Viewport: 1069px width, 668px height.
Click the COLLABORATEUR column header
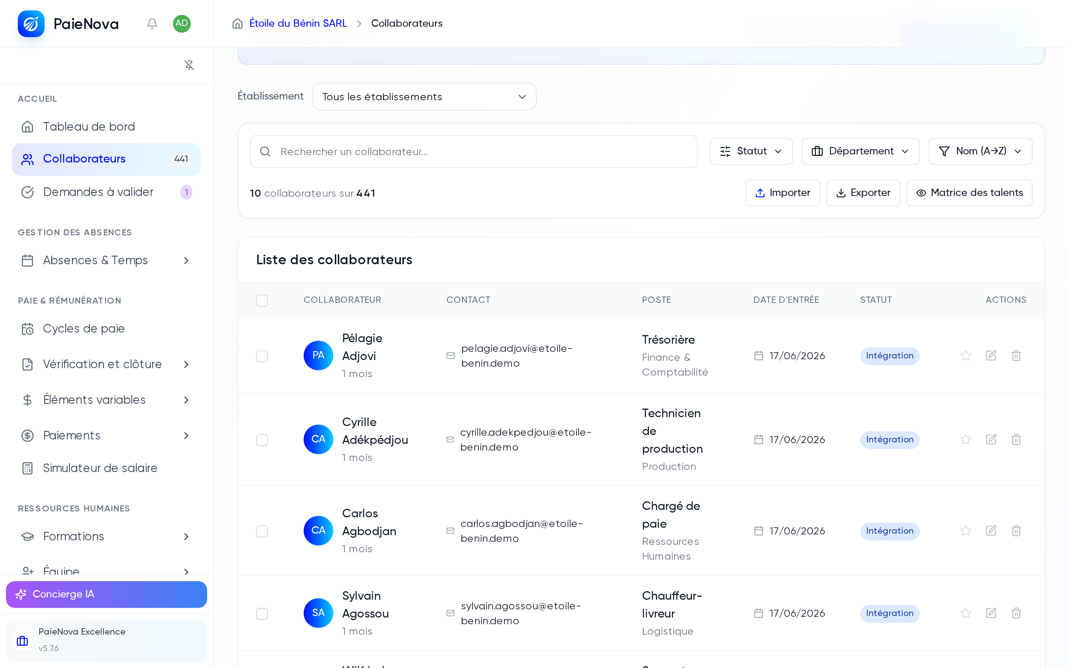pos(342,300)
